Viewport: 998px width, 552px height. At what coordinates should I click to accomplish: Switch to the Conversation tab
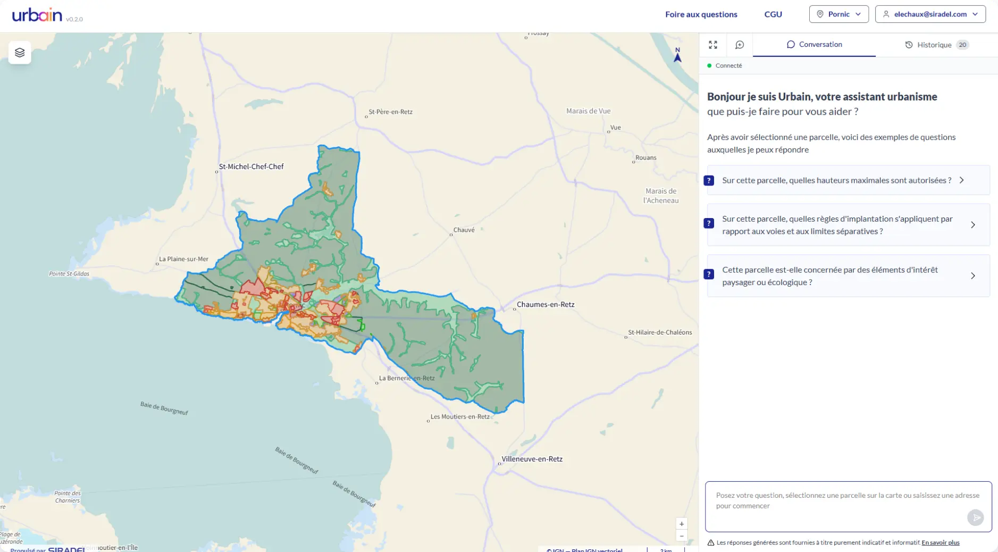click(x=814, y=45)
